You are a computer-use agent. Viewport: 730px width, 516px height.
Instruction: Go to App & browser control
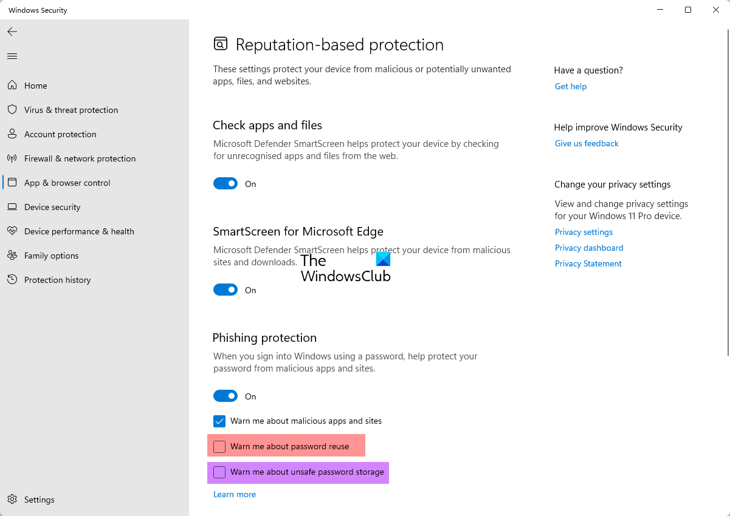[67, 183]
